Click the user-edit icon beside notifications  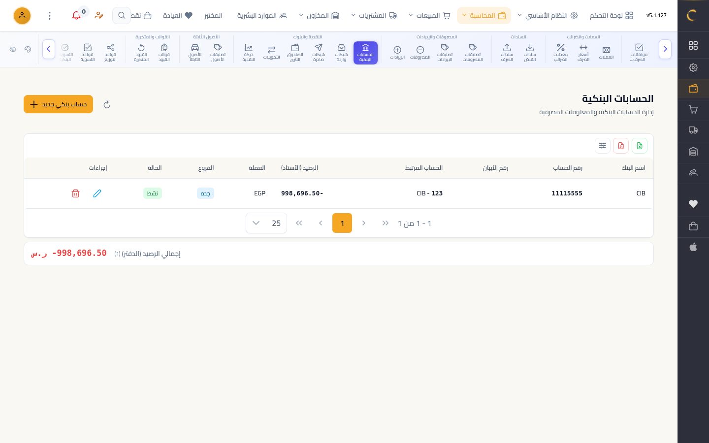[x=99, y=16]
